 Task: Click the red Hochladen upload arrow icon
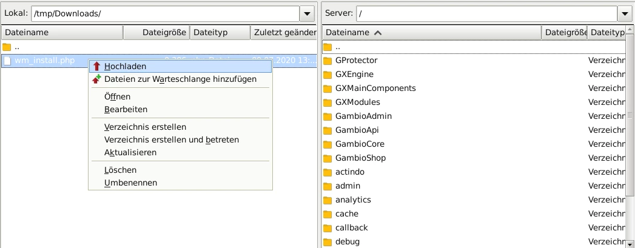coord(96,66)
